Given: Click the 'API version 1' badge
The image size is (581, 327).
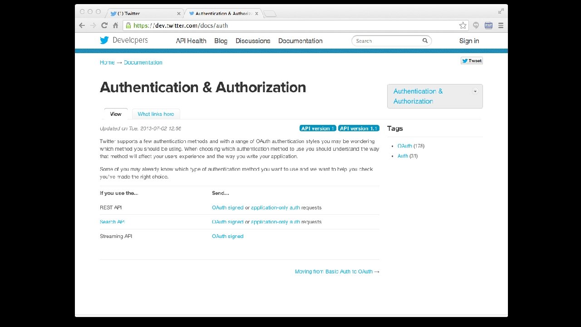Looking at the screenshot, I should click(x=318, y=129).
